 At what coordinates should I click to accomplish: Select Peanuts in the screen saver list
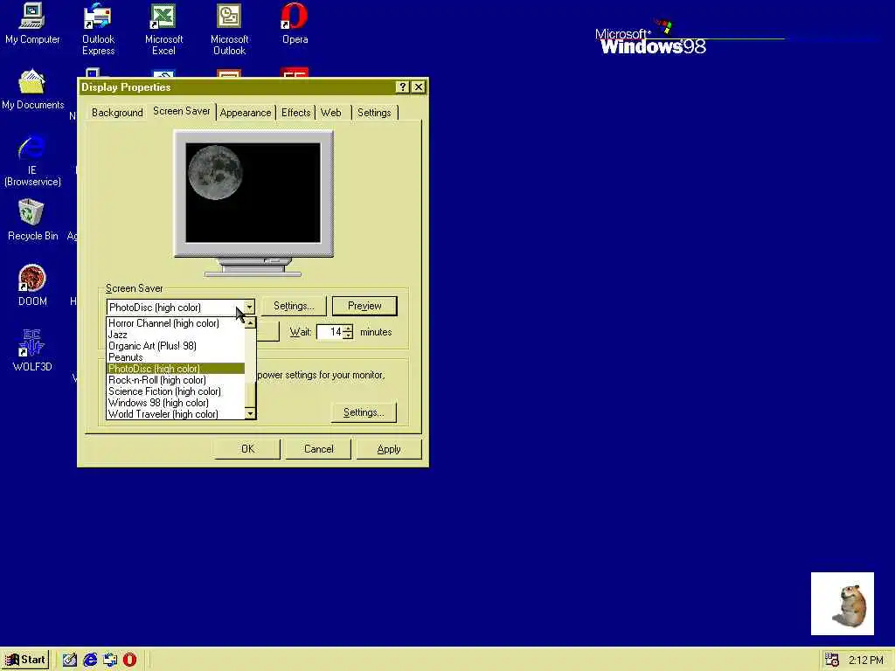coord(175,357)
